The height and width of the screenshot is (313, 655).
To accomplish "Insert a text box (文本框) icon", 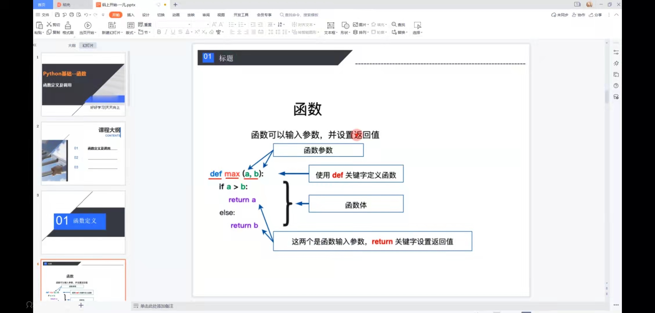I will click(330, 26).
